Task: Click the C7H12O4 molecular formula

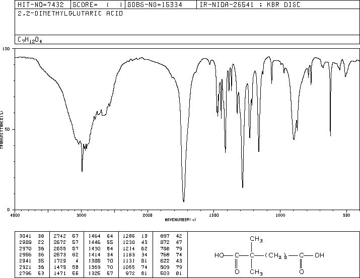Action: [x=30, y=40]
